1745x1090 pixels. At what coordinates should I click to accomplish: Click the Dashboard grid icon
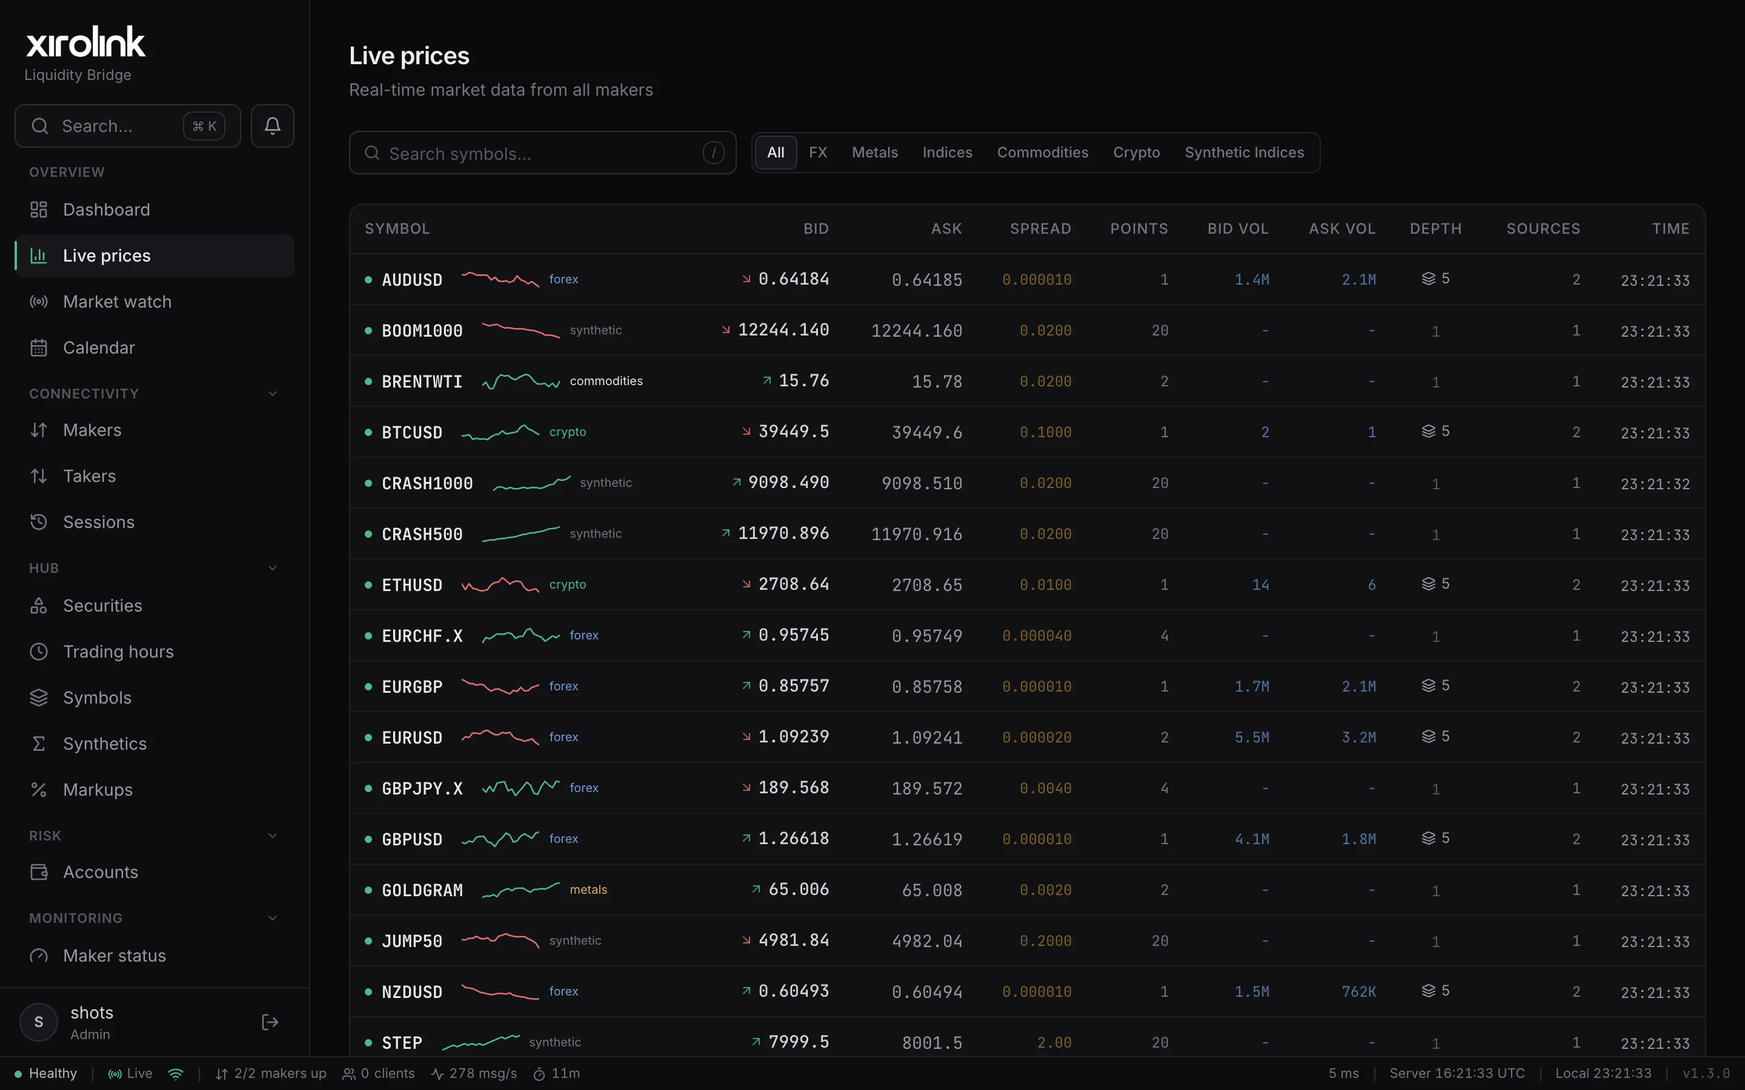(x=39, y=210)
